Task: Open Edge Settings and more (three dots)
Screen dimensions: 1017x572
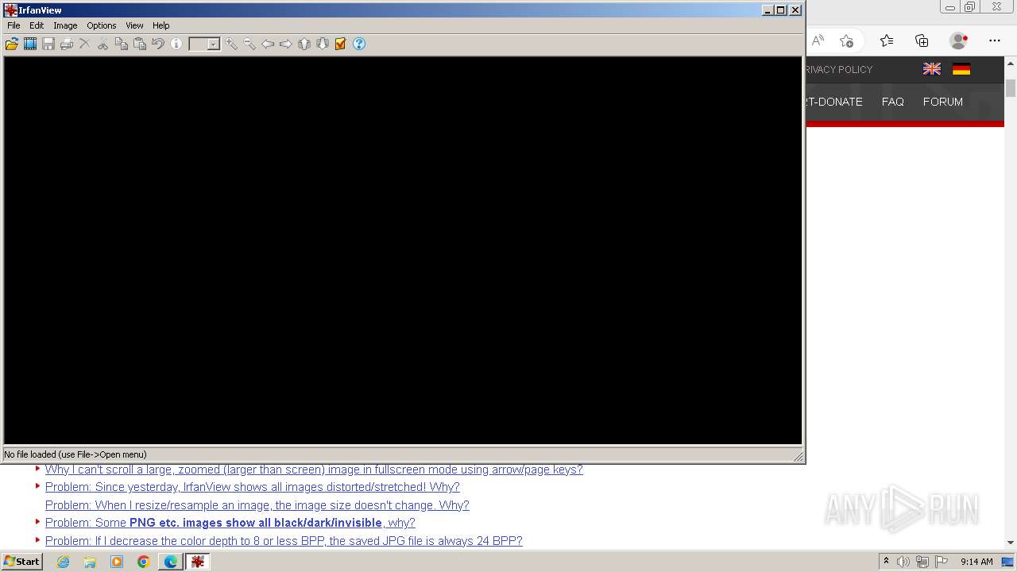Action: pyautogui.click(x=995, y=41)
